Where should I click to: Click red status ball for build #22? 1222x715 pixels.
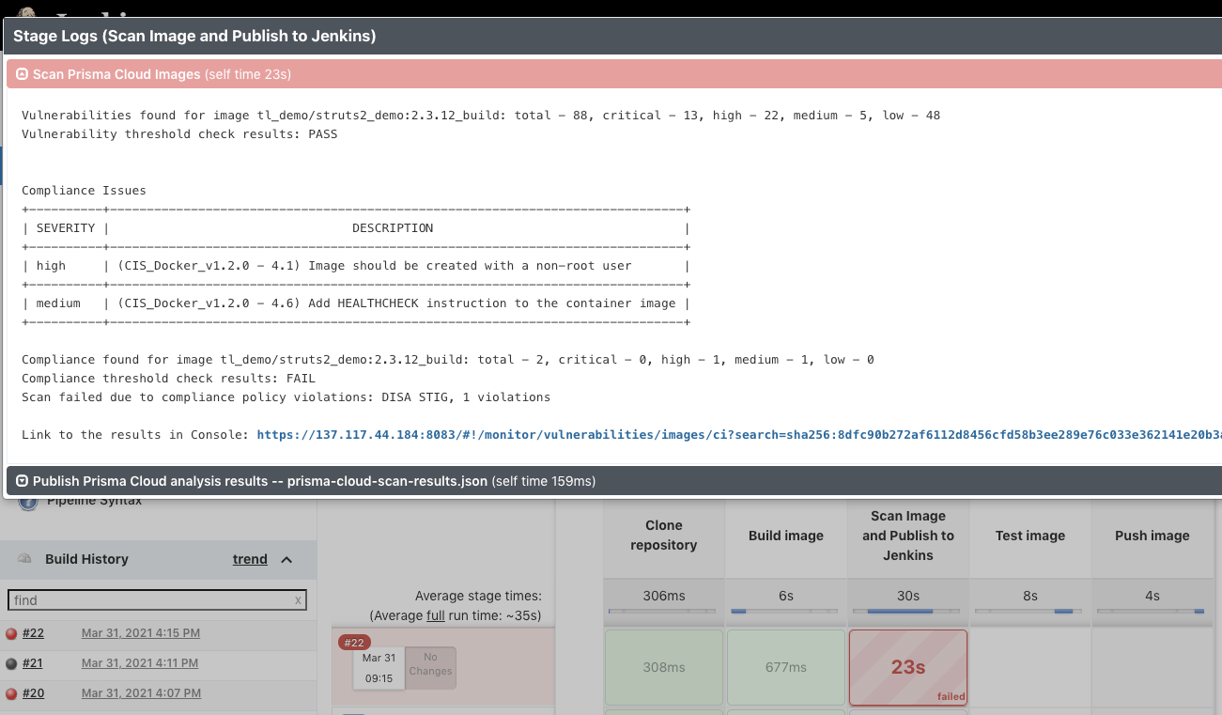11,634
